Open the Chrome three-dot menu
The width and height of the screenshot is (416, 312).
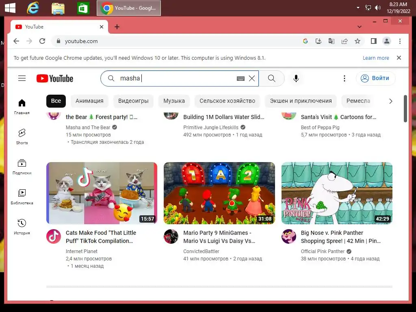coord(400,41)
